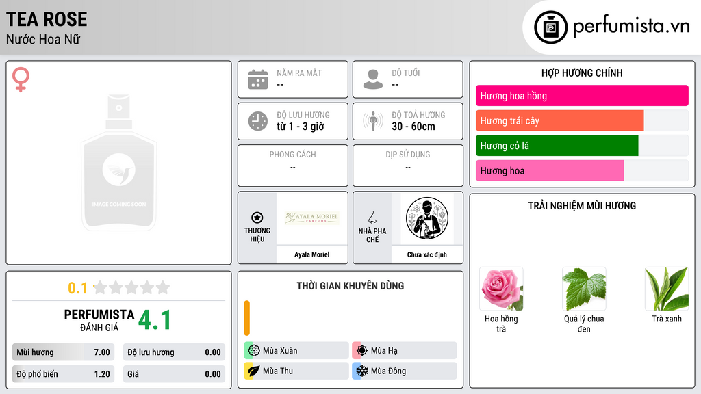This screenshot has width=701, height=394.
Task: Click the clock icon for Độ lưu hương
Action: pos(258,121)
